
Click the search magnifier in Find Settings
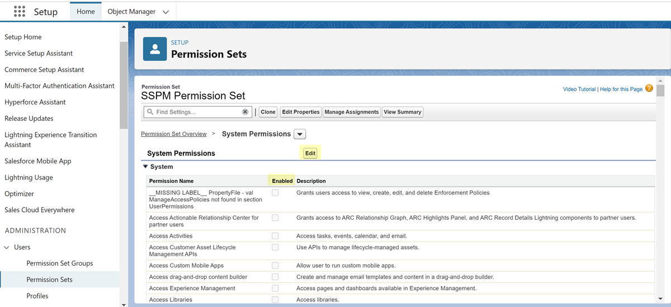150,112
